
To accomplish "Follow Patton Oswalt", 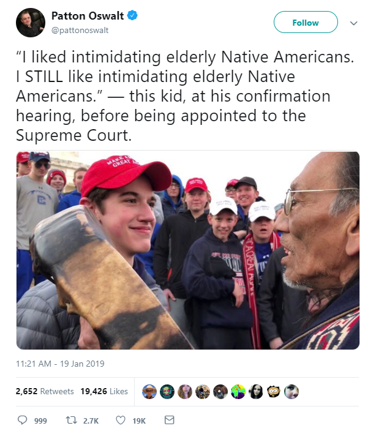I will pos(306,22).
